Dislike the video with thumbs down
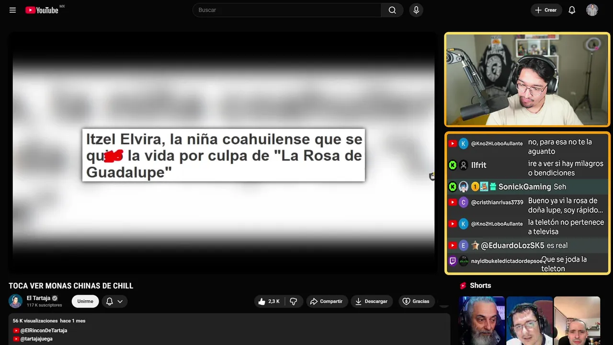The width and height of the screenshot is (613, 345). [294, 301]
